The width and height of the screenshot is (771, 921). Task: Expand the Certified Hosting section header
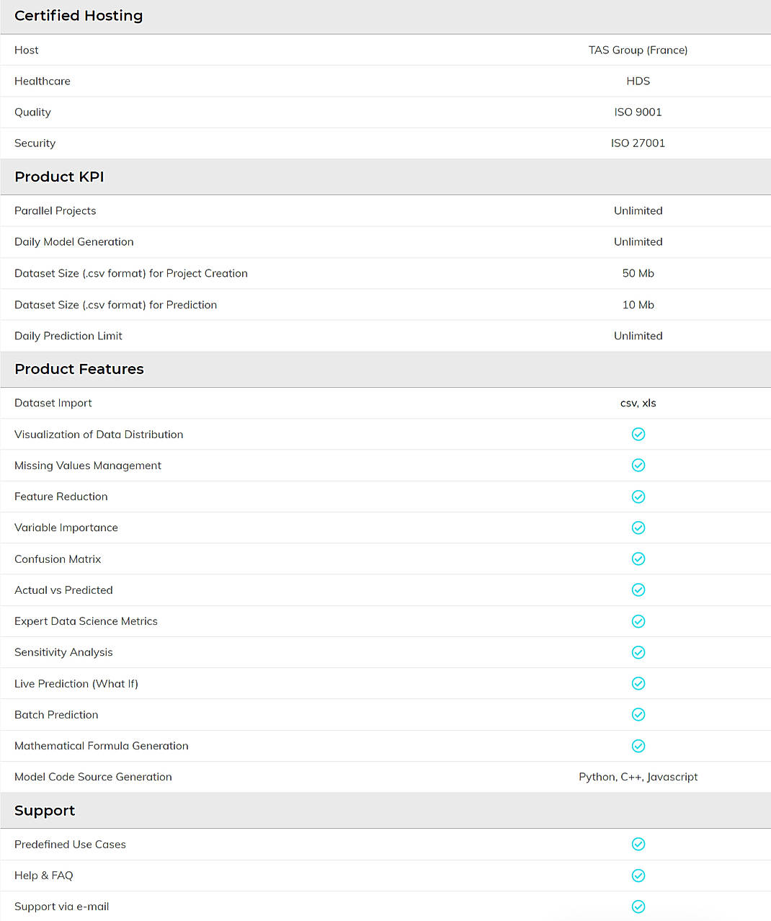[x=78, y=16]
